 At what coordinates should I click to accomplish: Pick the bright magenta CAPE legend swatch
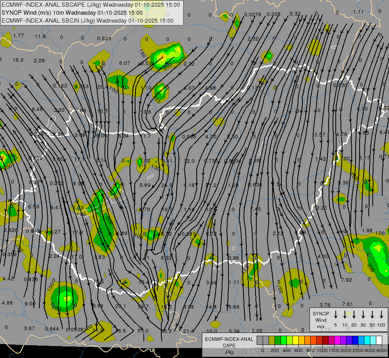point(337,340)
